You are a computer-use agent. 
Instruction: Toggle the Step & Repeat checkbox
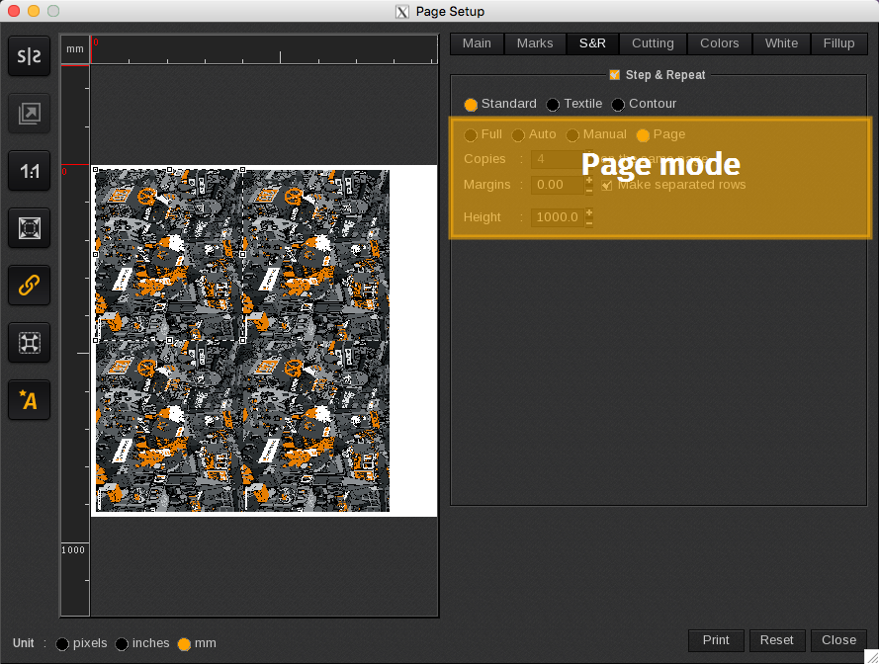pos(615,75)
